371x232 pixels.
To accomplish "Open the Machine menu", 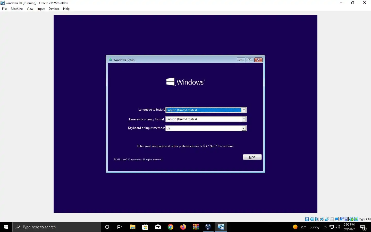I will coord(17,9).
